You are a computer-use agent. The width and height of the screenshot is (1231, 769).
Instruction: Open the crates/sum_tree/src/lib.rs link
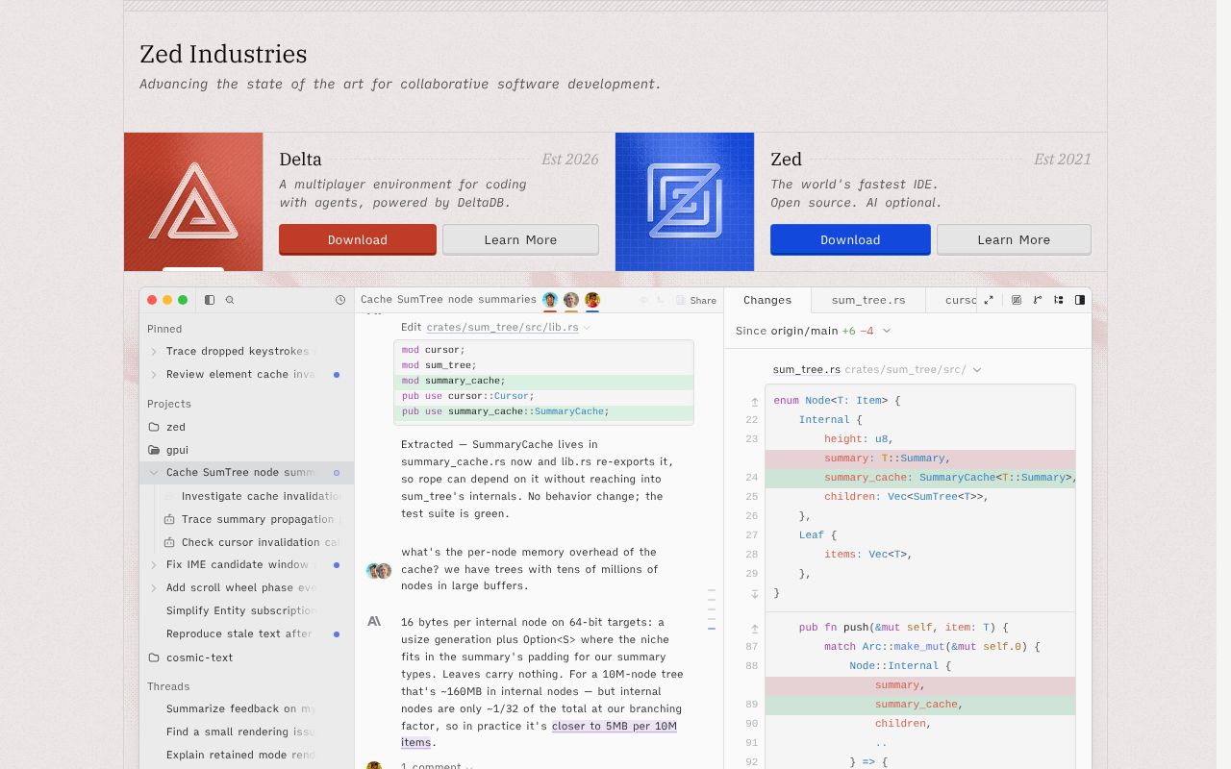[502, 327]
